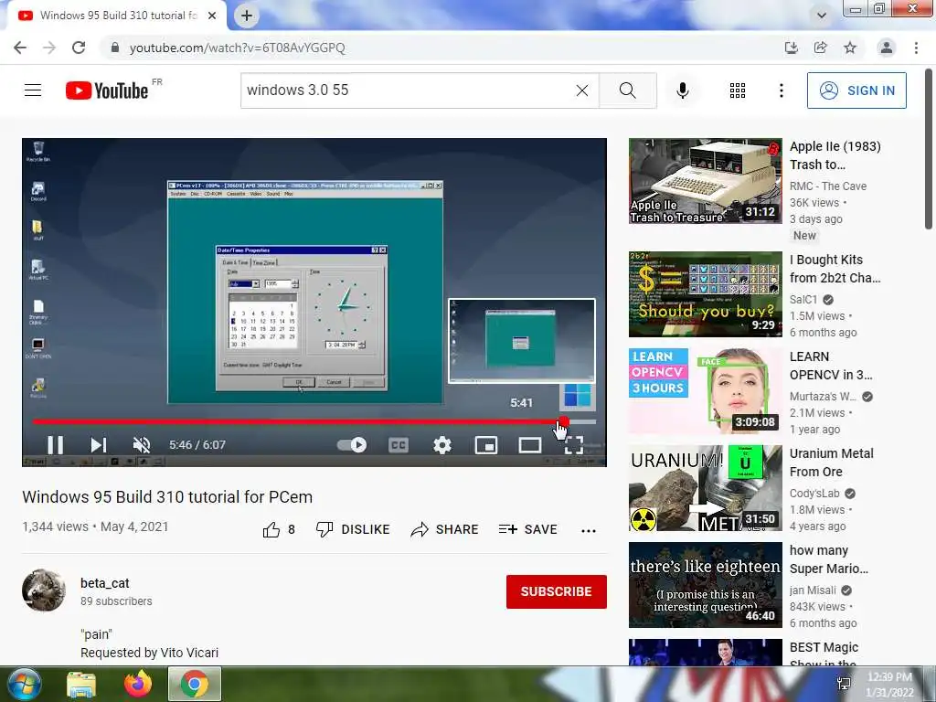Open the beta_cat channel name link
This screenshot has width=936, height=702.
105,583
